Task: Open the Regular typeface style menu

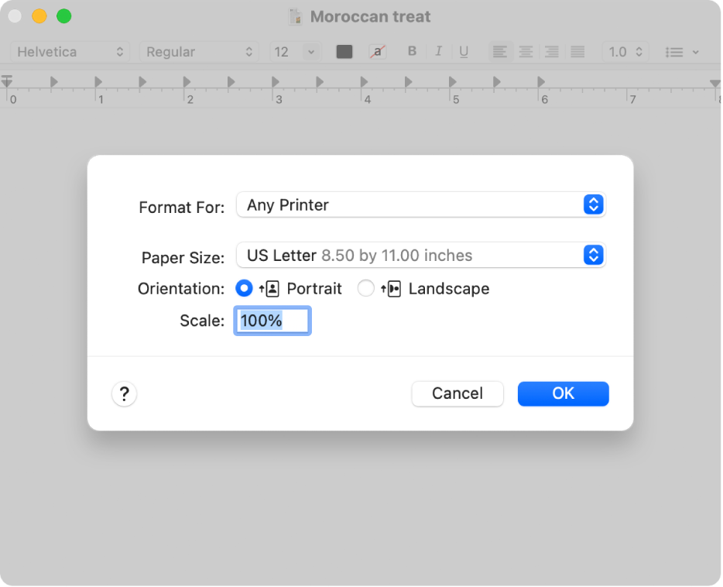Action: pyautogui.click(x=199, y=52)
